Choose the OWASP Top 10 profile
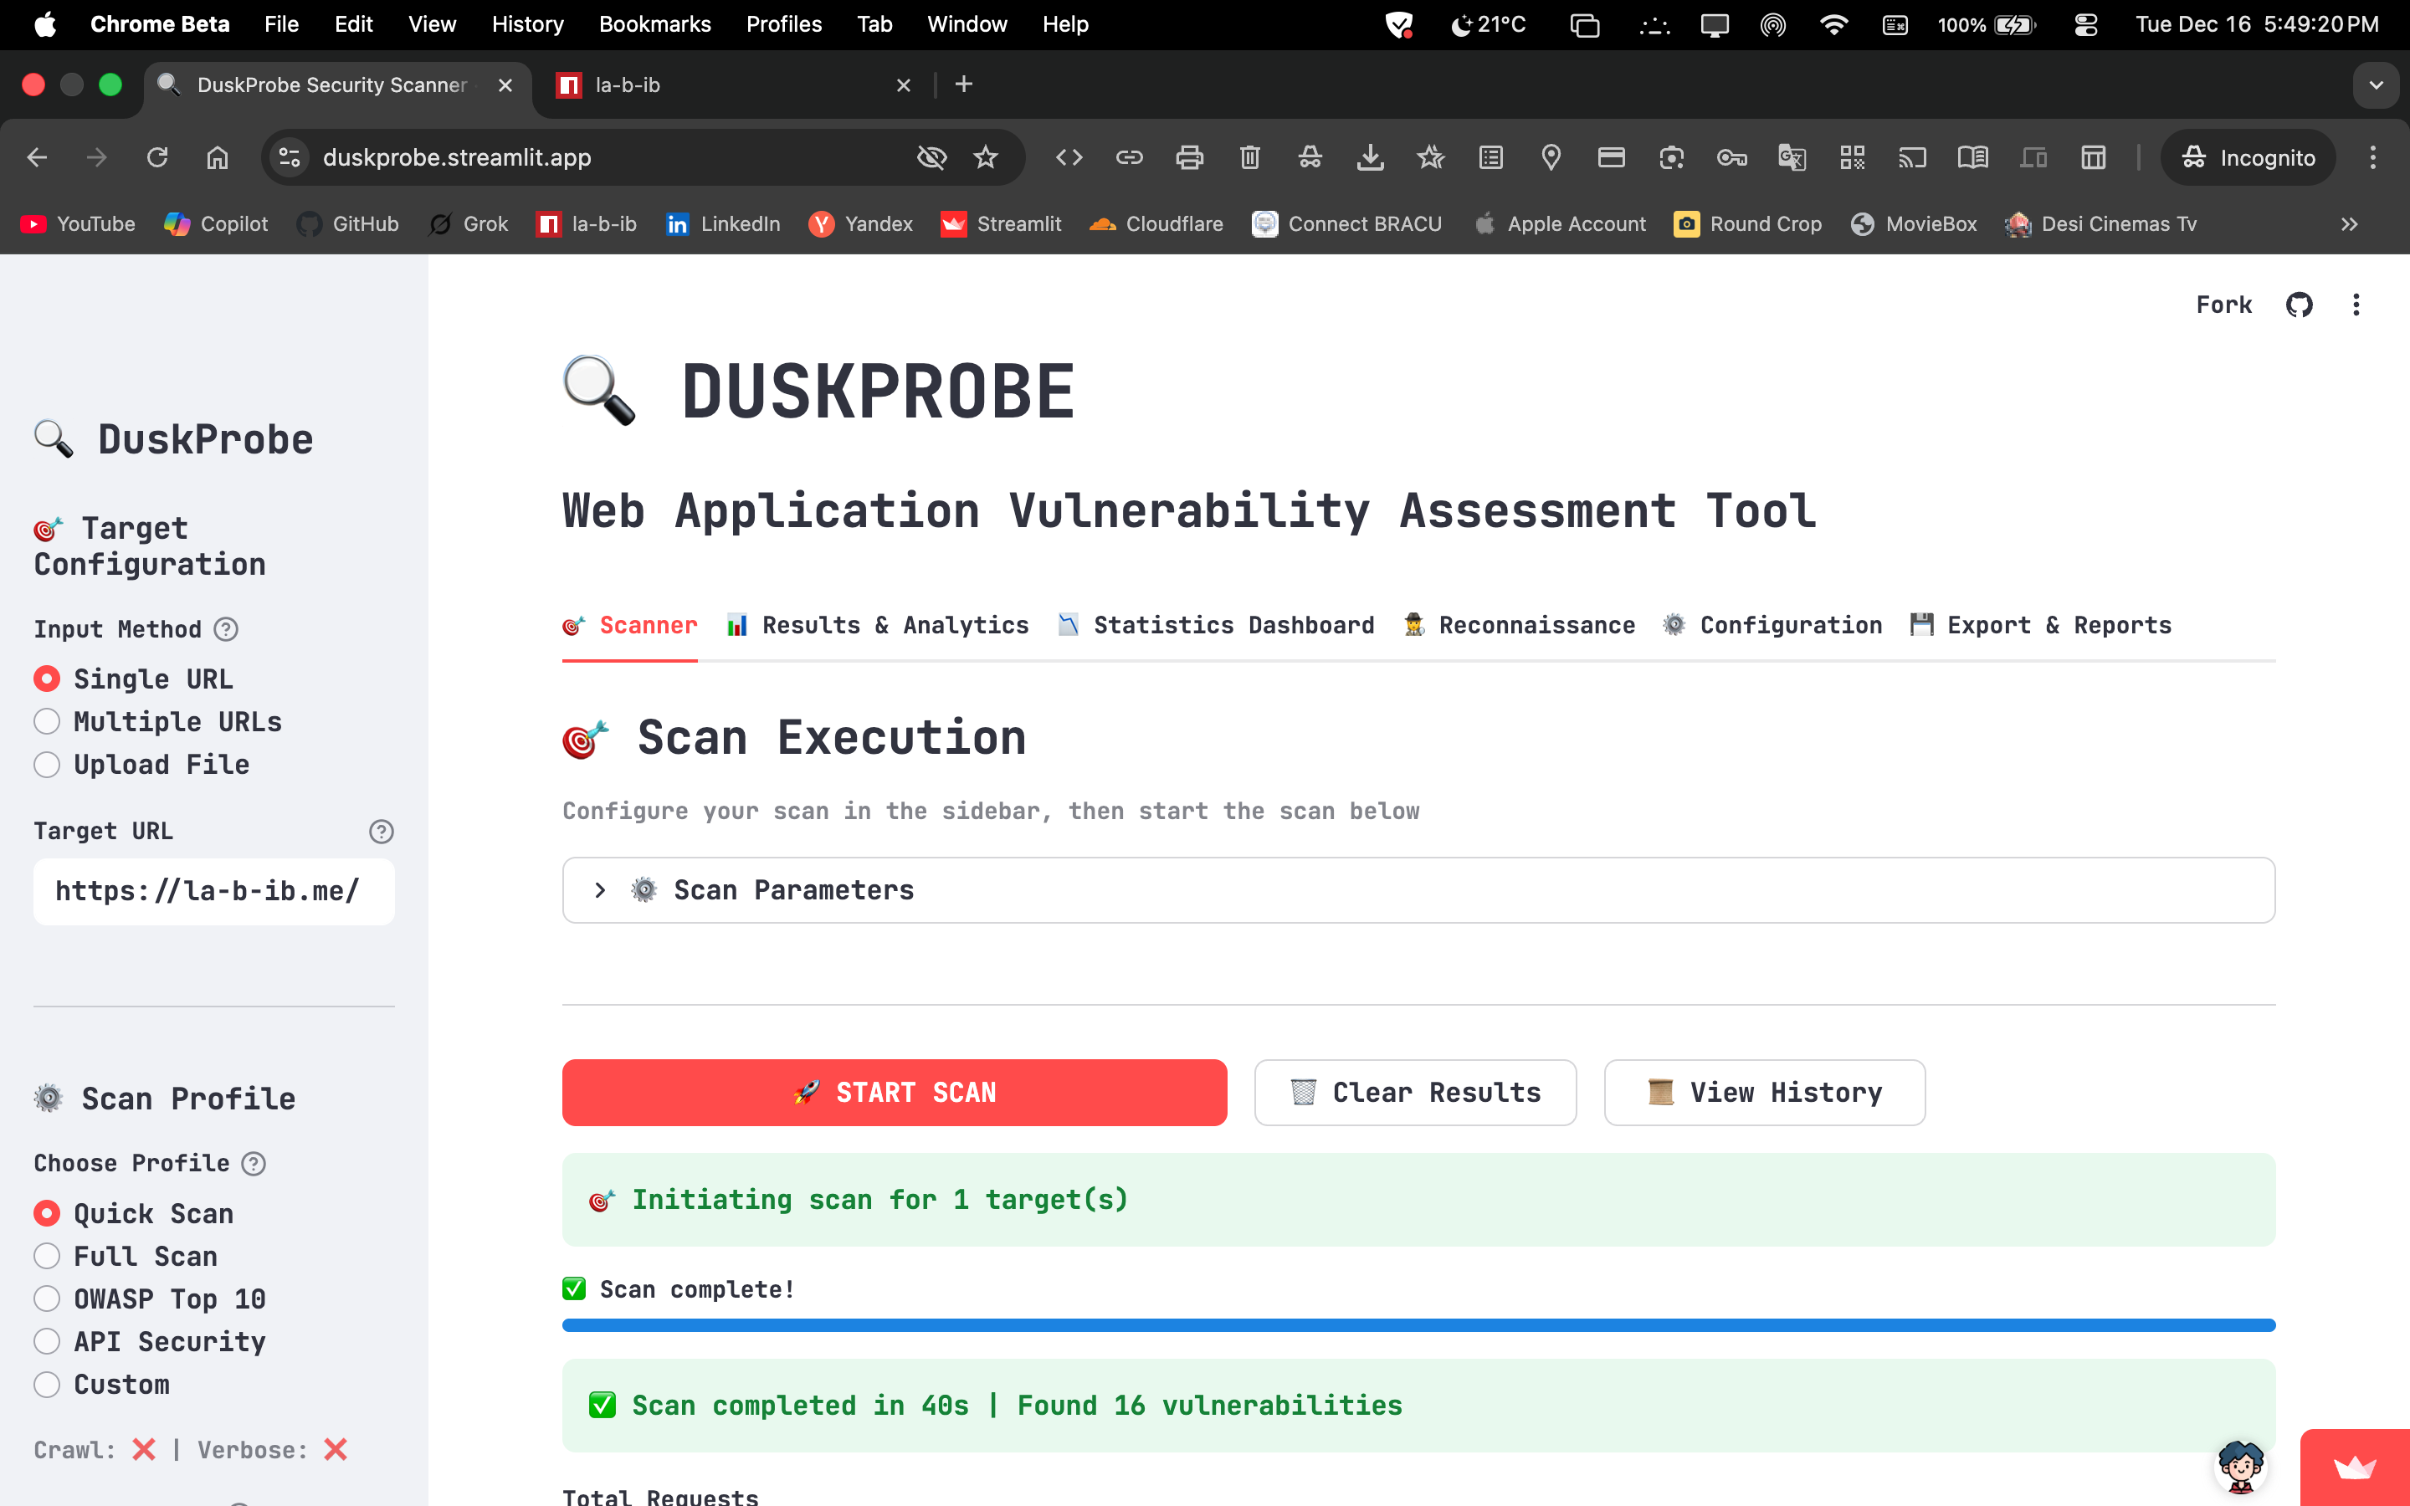2410x1506 pixels. pos(47,1299)
